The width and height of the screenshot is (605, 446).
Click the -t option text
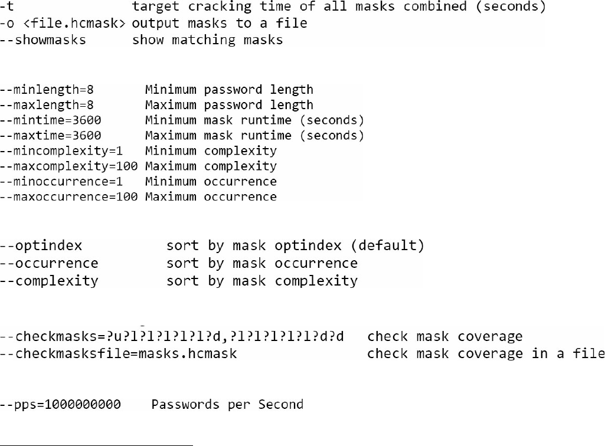coord(6,8)
